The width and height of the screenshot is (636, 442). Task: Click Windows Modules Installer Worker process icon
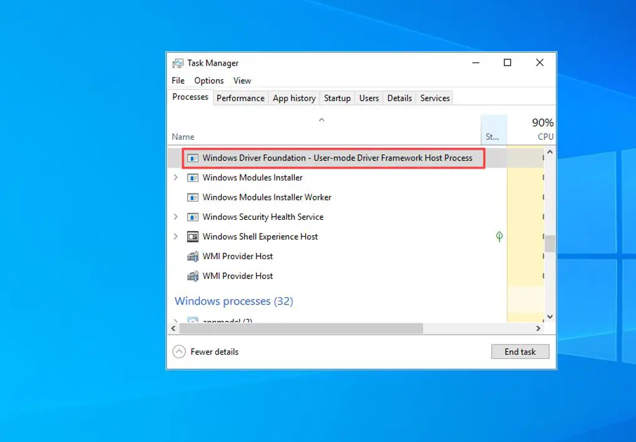pos(192,197)
